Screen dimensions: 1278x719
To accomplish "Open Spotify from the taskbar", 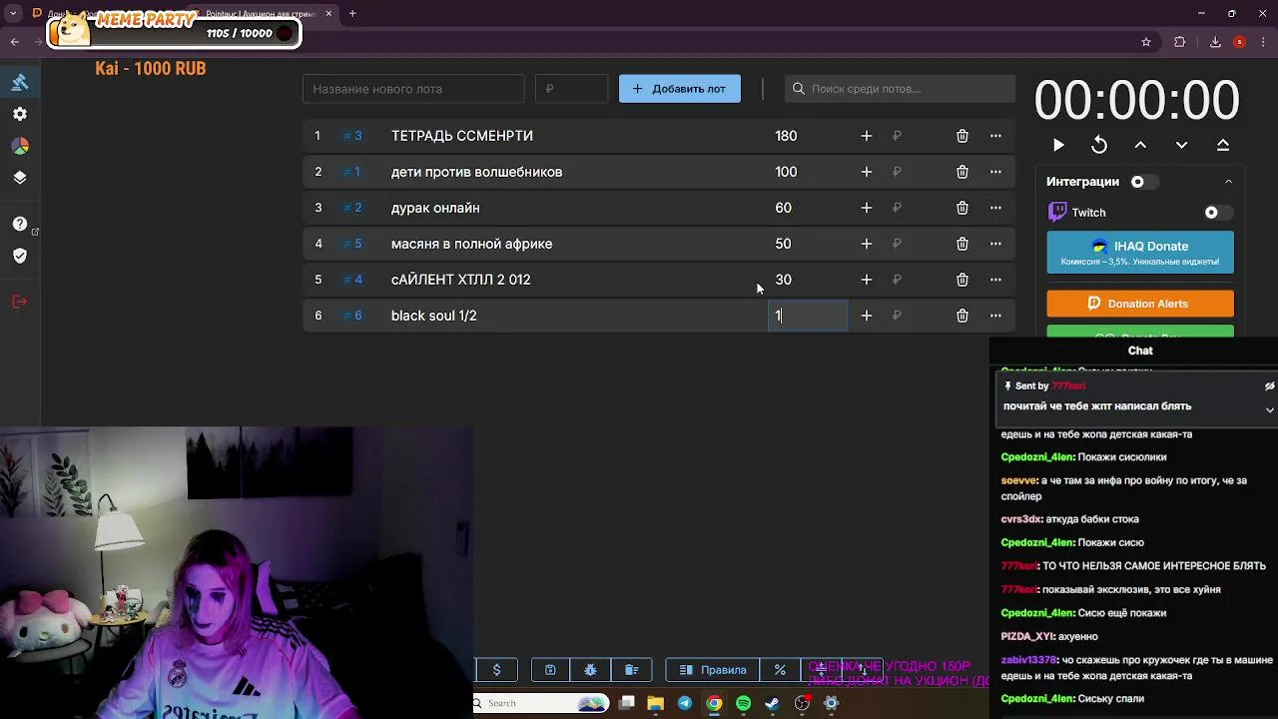I will (x=743, y=703).
